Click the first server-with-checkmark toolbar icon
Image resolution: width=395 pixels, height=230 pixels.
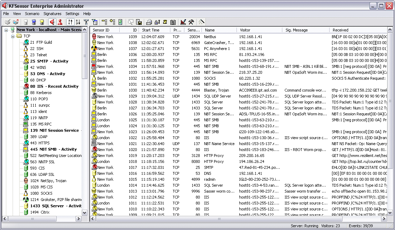click(8, 22)
